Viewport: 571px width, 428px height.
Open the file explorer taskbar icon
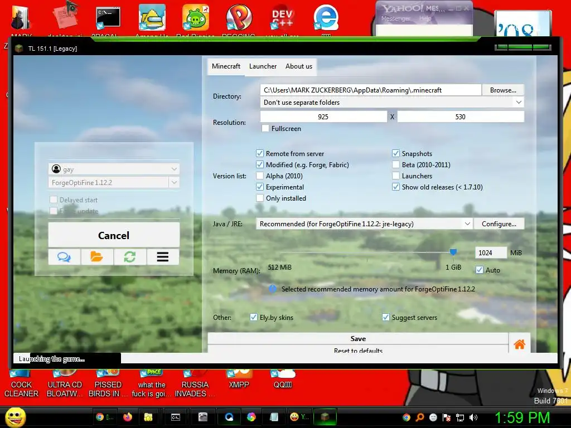click(148, 417)
